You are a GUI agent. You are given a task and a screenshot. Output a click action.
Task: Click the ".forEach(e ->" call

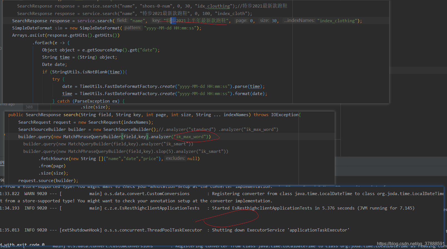(49, 43)
